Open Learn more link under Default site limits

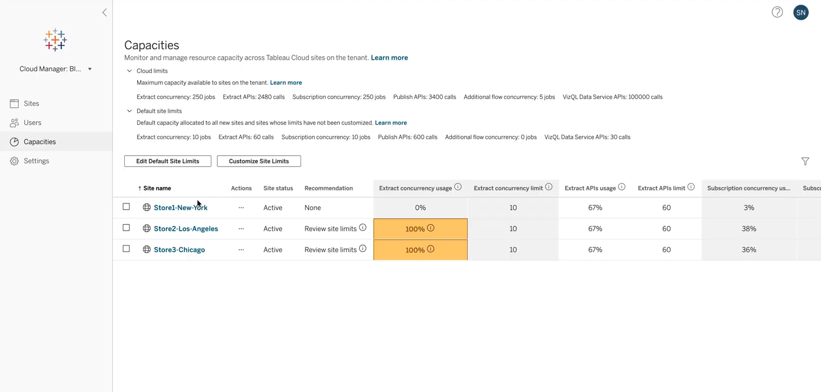pos(391,123)
